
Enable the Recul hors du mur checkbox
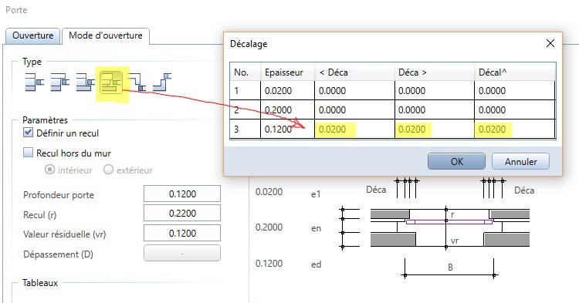28,153
